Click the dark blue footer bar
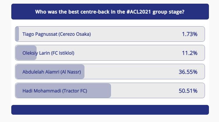219x122 pixels. pos(110,110)
